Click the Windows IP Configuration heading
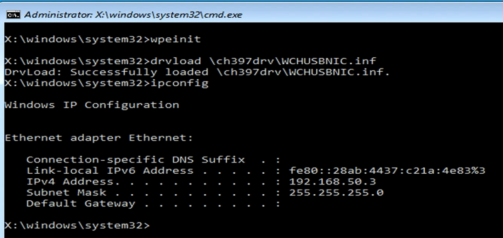The image size is (503, 238). (x=92, y=105)
